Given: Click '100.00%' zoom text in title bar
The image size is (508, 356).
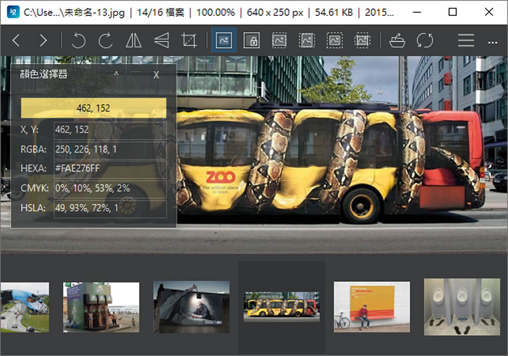Looking at the screenshot, I should point(216,12).
